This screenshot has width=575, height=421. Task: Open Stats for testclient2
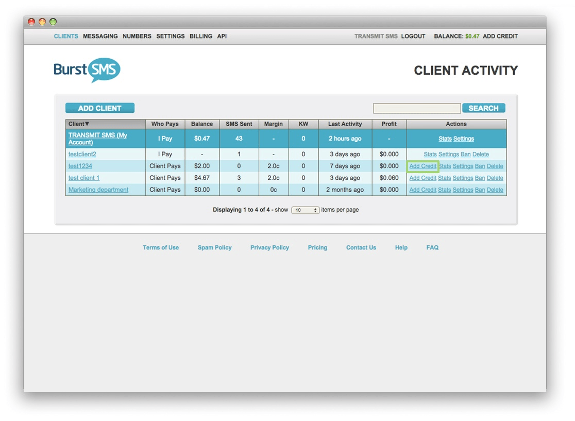(430, 155)
